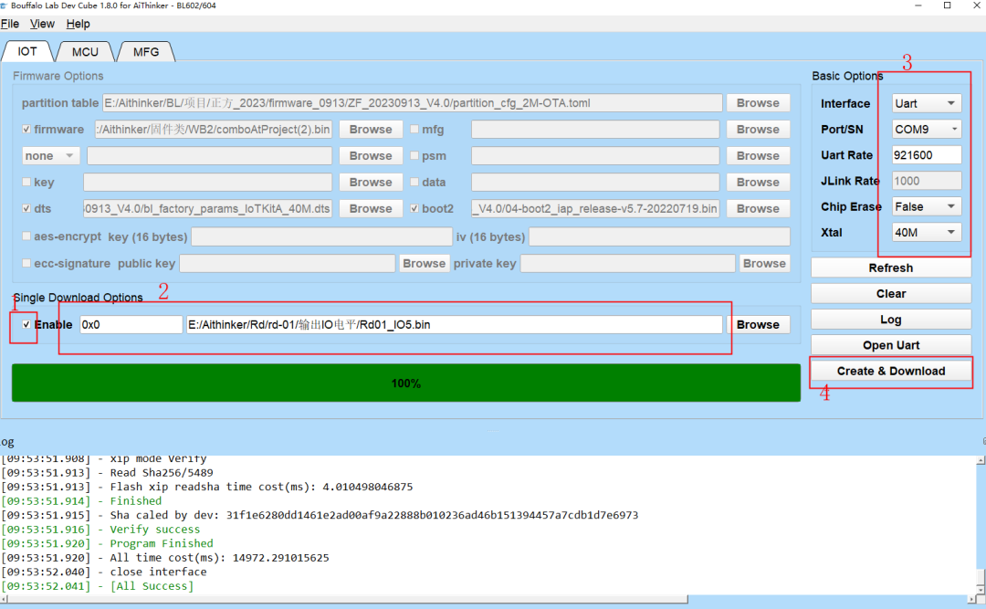Screen dimensions: 986x609
Task: Click the 'Program Finished' log line
Action: click(162, 543)
